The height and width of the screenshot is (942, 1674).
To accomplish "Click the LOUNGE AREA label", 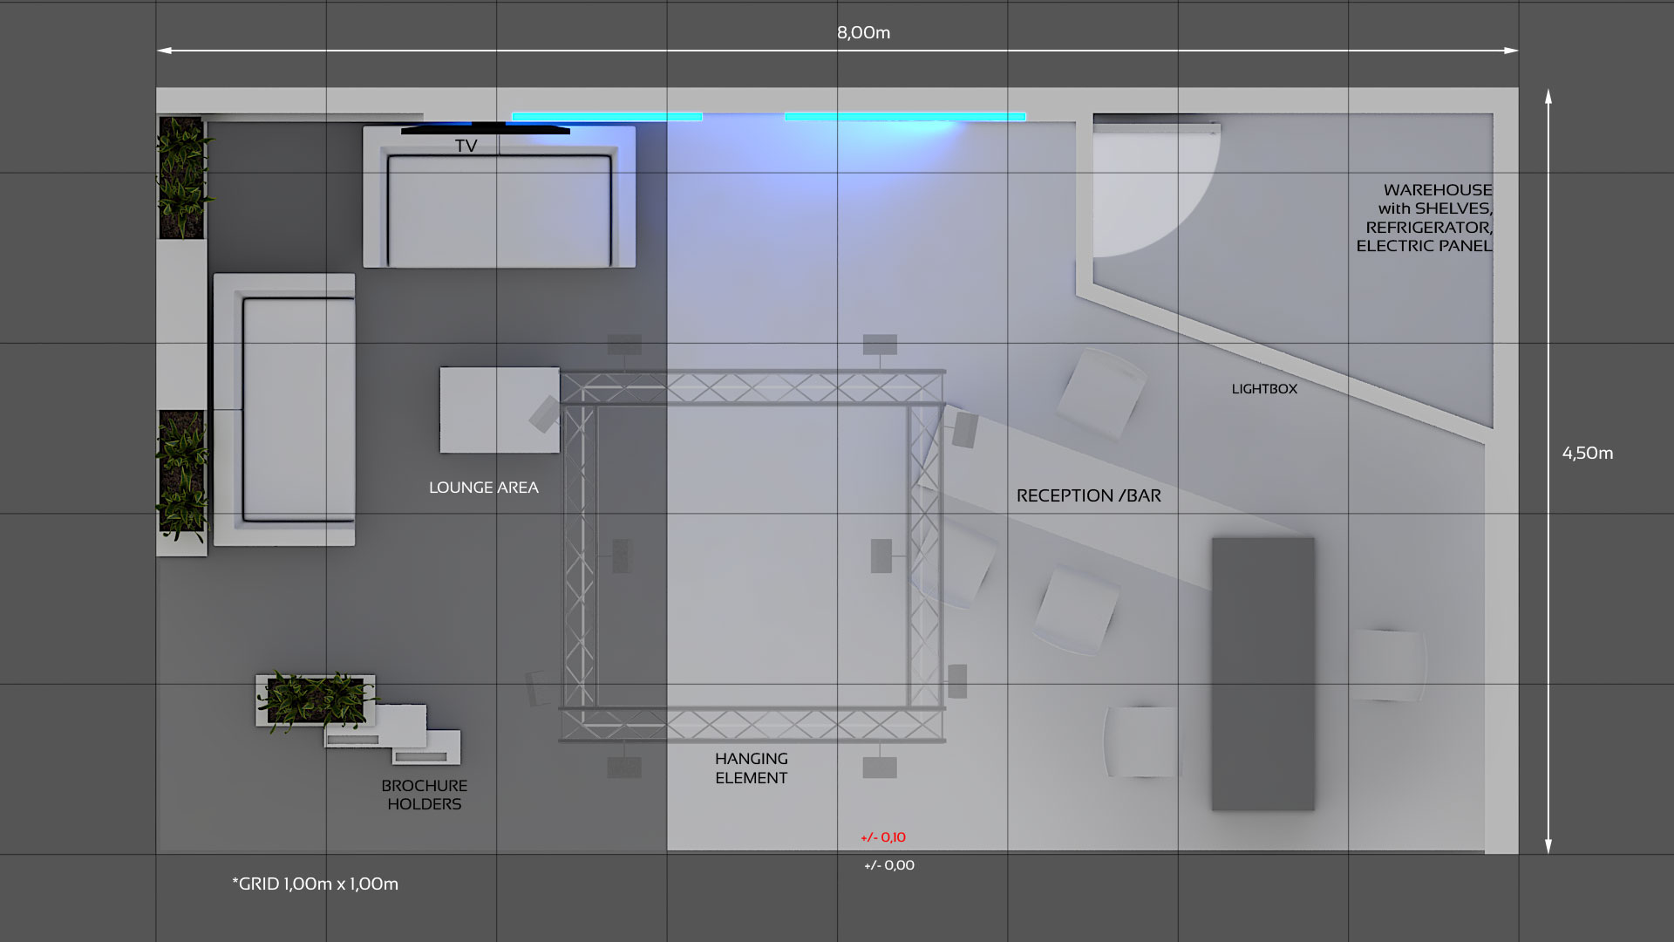I will [x=483, y=488].
